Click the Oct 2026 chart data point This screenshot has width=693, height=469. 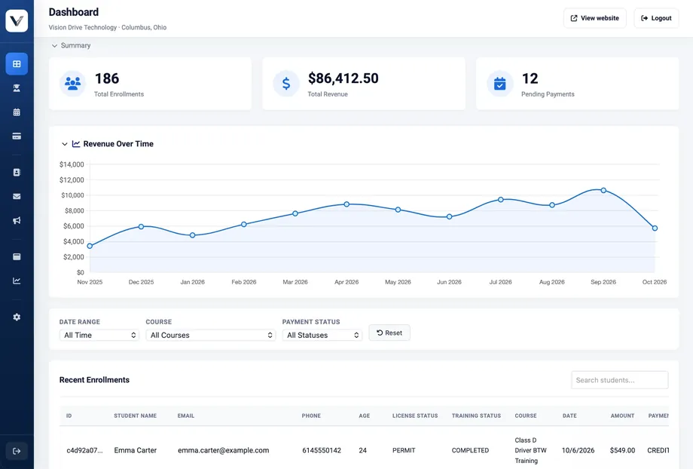click(x=655, y=228)
